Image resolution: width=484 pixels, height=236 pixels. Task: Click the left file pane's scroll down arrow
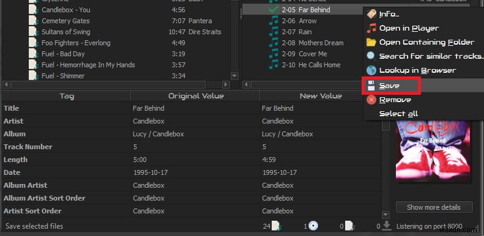tap(234, 76)
